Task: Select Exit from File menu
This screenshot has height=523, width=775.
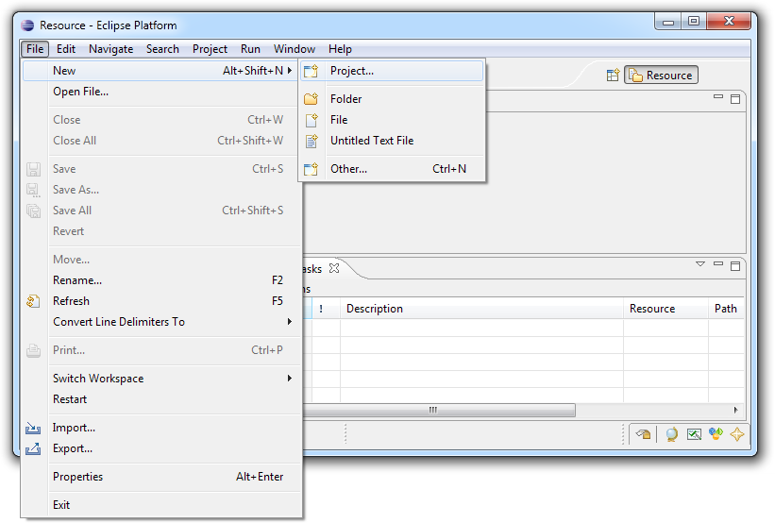Action: [161, 505]
